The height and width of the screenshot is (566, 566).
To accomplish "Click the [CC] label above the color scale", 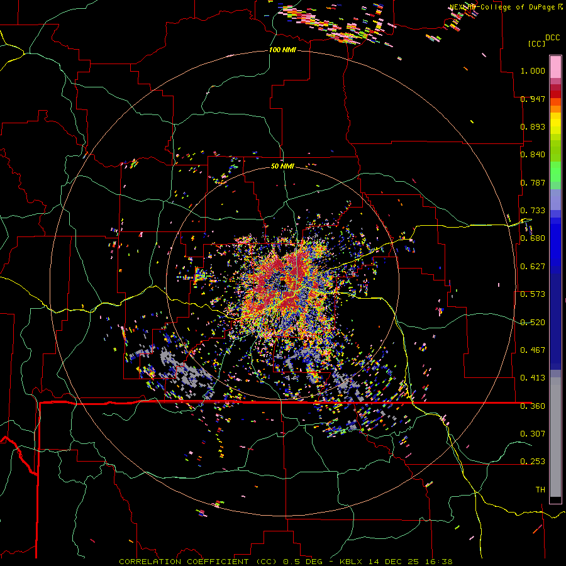I will click(x=536, y=43).
